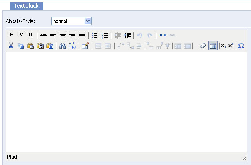The image size is (251, 165).
Task: Remove formatting with the eraser icon
Action: click(x=203, y=46)
